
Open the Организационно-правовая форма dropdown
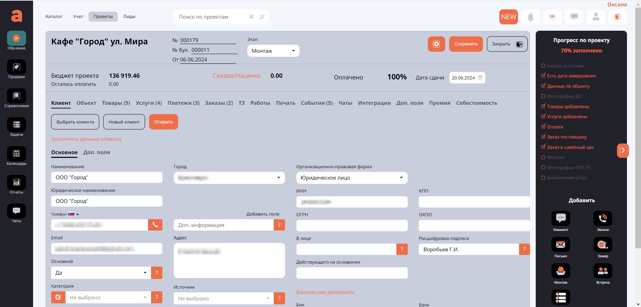[352, 178]
